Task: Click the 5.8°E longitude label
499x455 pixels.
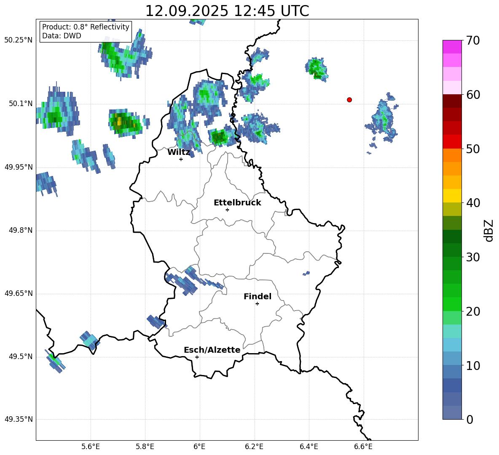Action: (145, 447)
